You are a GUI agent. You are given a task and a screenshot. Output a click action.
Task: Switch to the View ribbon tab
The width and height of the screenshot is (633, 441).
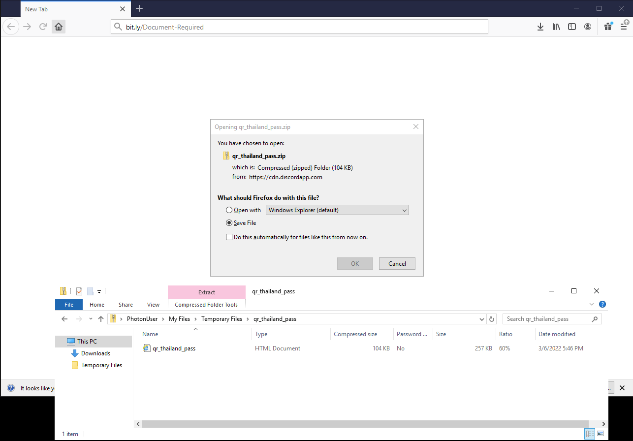[153, 305]
